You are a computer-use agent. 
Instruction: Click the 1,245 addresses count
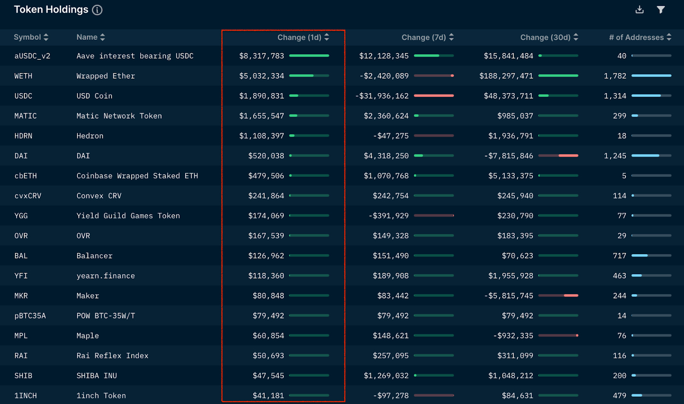click(x=615, y=156)
